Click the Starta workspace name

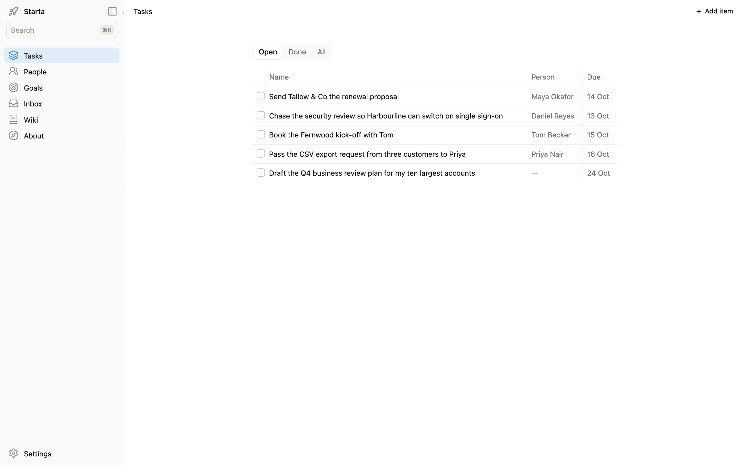tap(34, 11)
